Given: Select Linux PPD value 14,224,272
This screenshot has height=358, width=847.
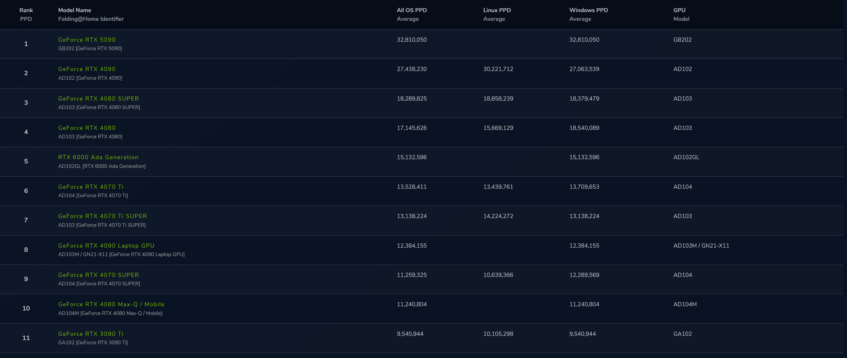Looking at the screenshot, I should tap(498, 216).
